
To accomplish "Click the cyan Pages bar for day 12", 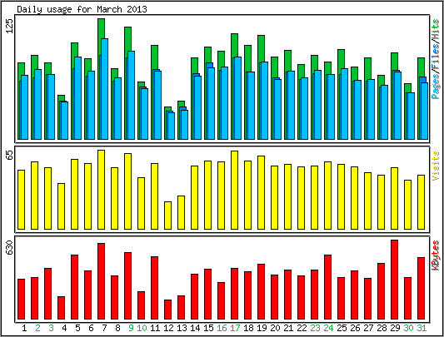I will coord(171,126).
